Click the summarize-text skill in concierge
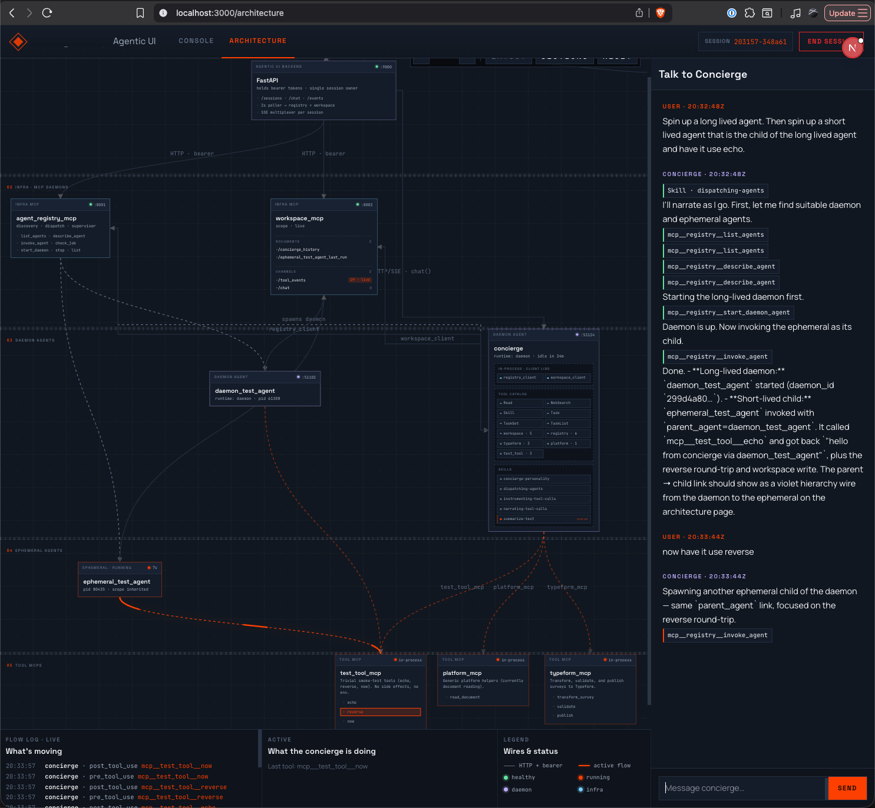 click(544, 519)
